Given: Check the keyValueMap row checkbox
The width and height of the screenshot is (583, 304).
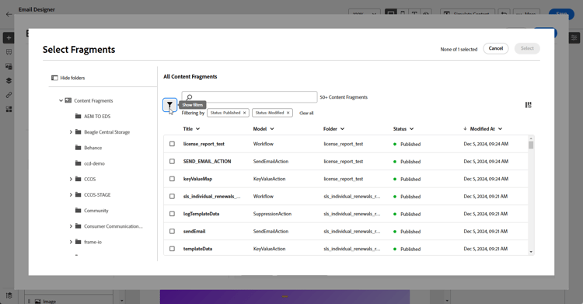Looking at the screenshot, I should (172, 179).
